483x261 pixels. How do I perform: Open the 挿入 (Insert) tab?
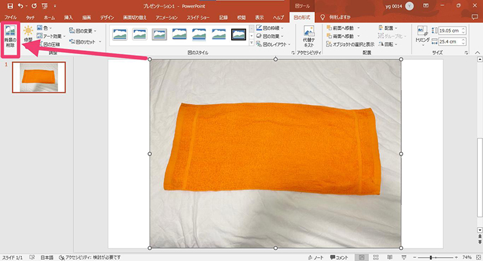(x=68, y=16)
